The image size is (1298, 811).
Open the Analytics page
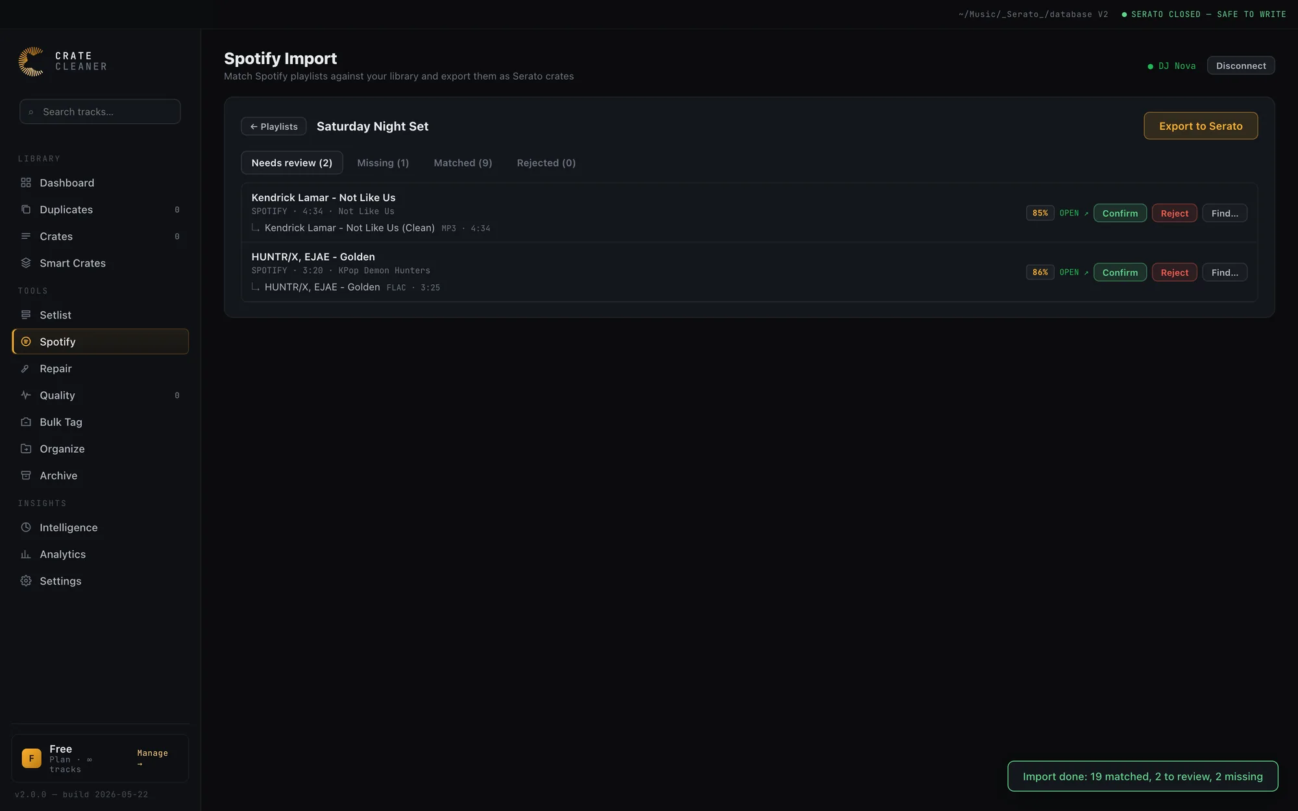[100, 554]
